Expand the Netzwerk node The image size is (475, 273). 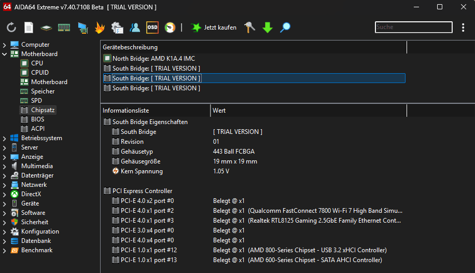coord(4,185)
